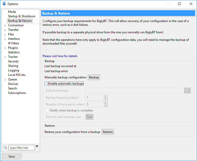Click the Backup button for manual backup

(x=94, y=77)
